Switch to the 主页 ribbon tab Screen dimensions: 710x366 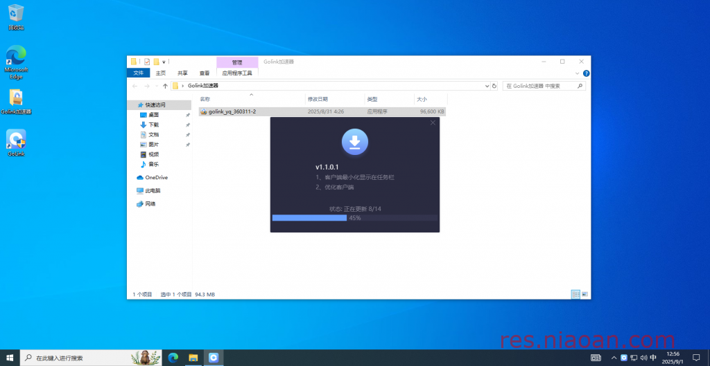tap(161, 73)
